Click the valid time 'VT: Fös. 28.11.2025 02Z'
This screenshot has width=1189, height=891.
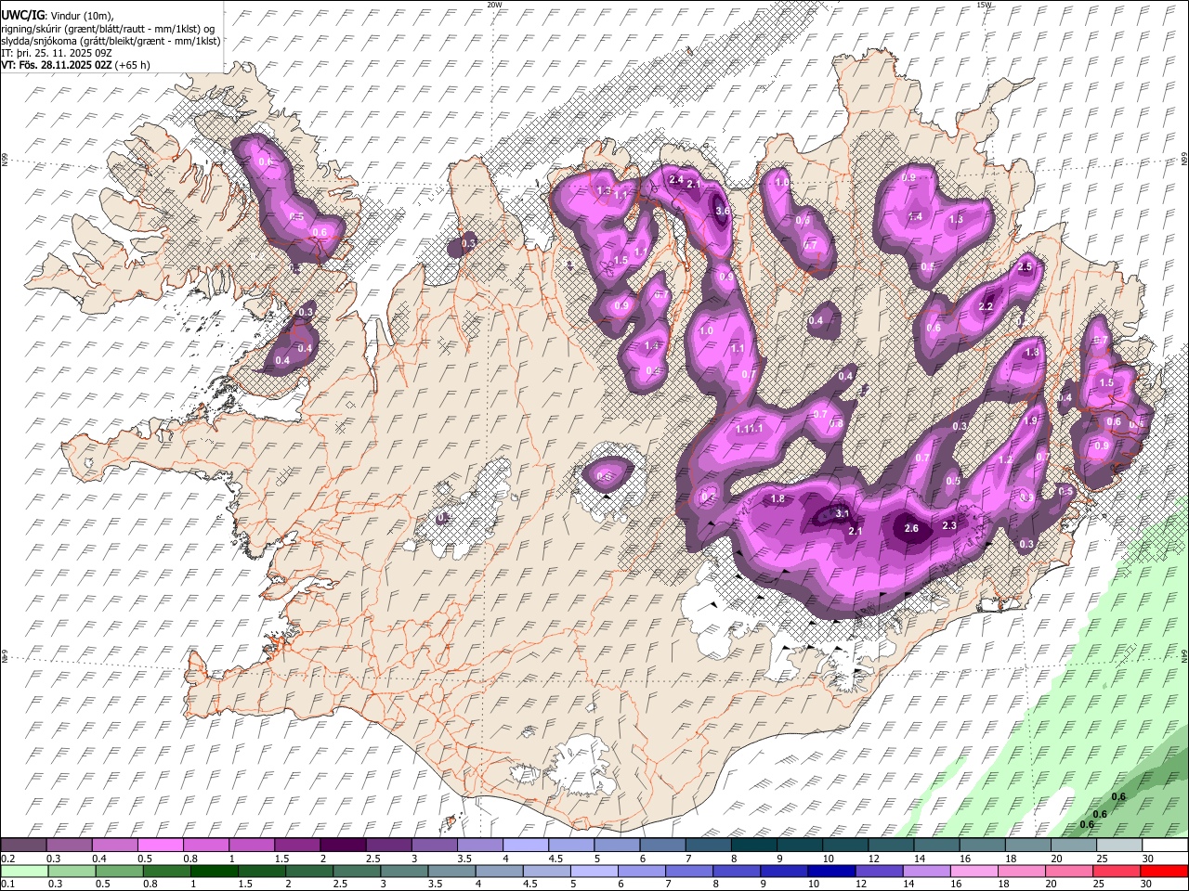58,65
